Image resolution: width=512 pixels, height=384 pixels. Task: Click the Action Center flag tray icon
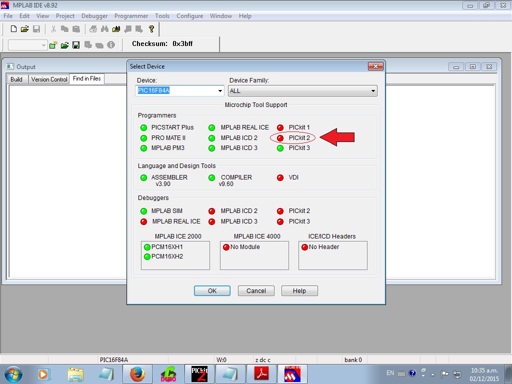pos(444,374)
